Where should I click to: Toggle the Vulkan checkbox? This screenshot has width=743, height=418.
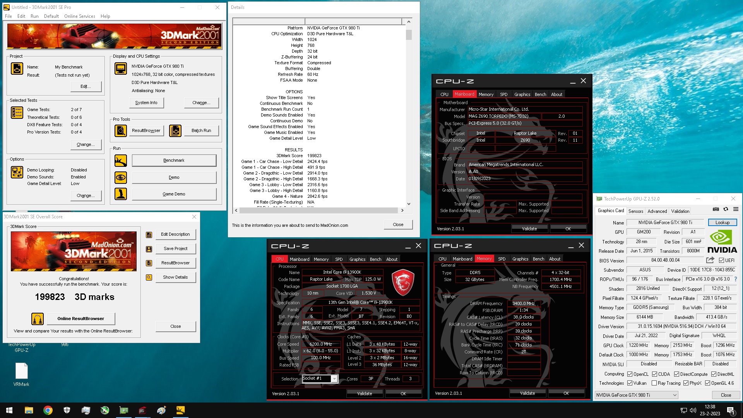[x=630, y=383]
